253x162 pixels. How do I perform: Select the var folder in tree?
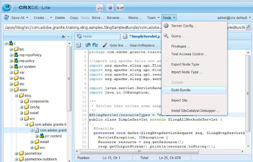click(x=22, y=72)
